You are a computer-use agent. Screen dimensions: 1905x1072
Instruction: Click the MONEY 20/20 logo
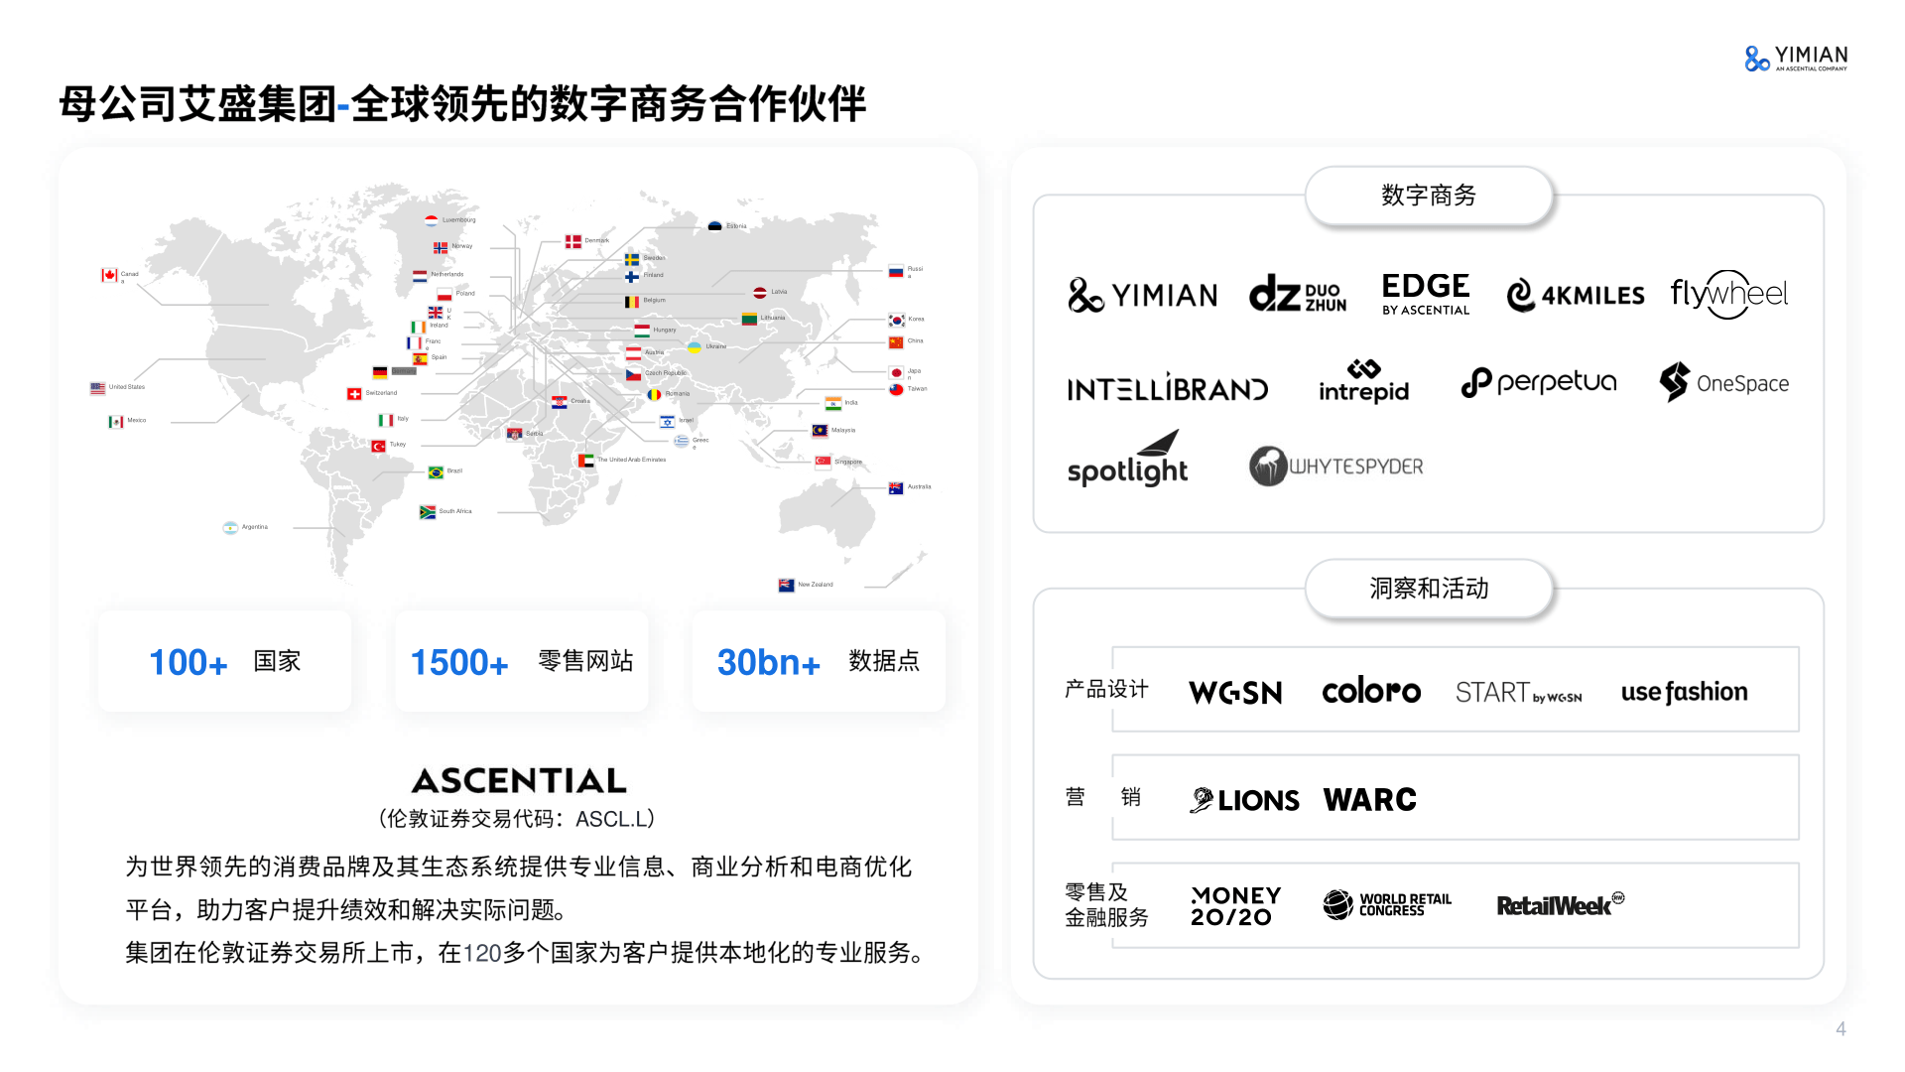[1235, 906]
